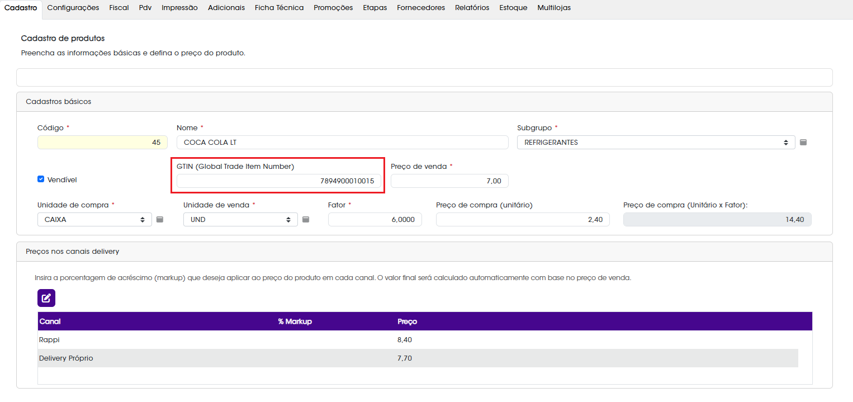Click the Código field showing 45
853x402 pixels.
102,143
